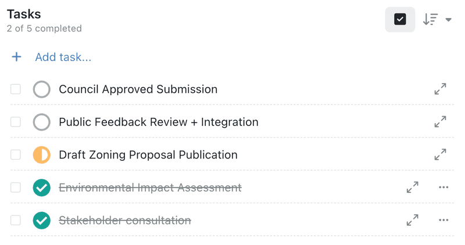Click the status circle for Council Approved Submission

[41, 89]
